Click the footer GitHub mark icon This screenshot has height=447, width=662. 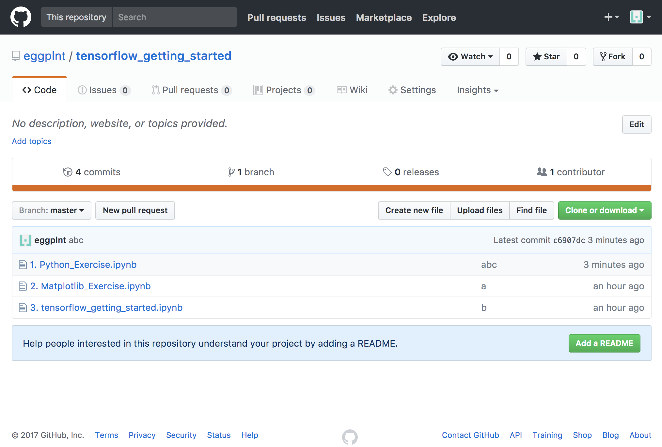(350, 437)
